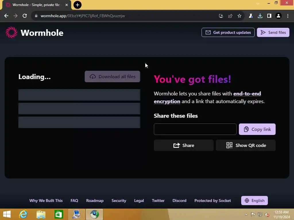
Task: Open the browser three-dot menu
Action: [288, 16]
